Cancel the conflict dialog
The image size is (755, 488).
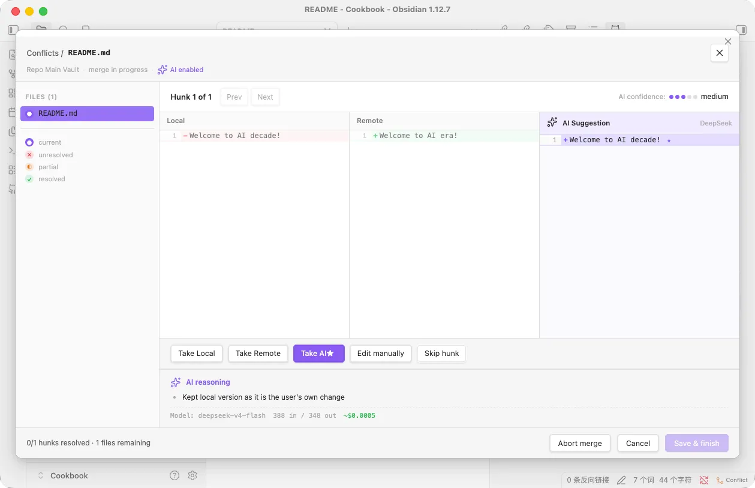[638, 444]
